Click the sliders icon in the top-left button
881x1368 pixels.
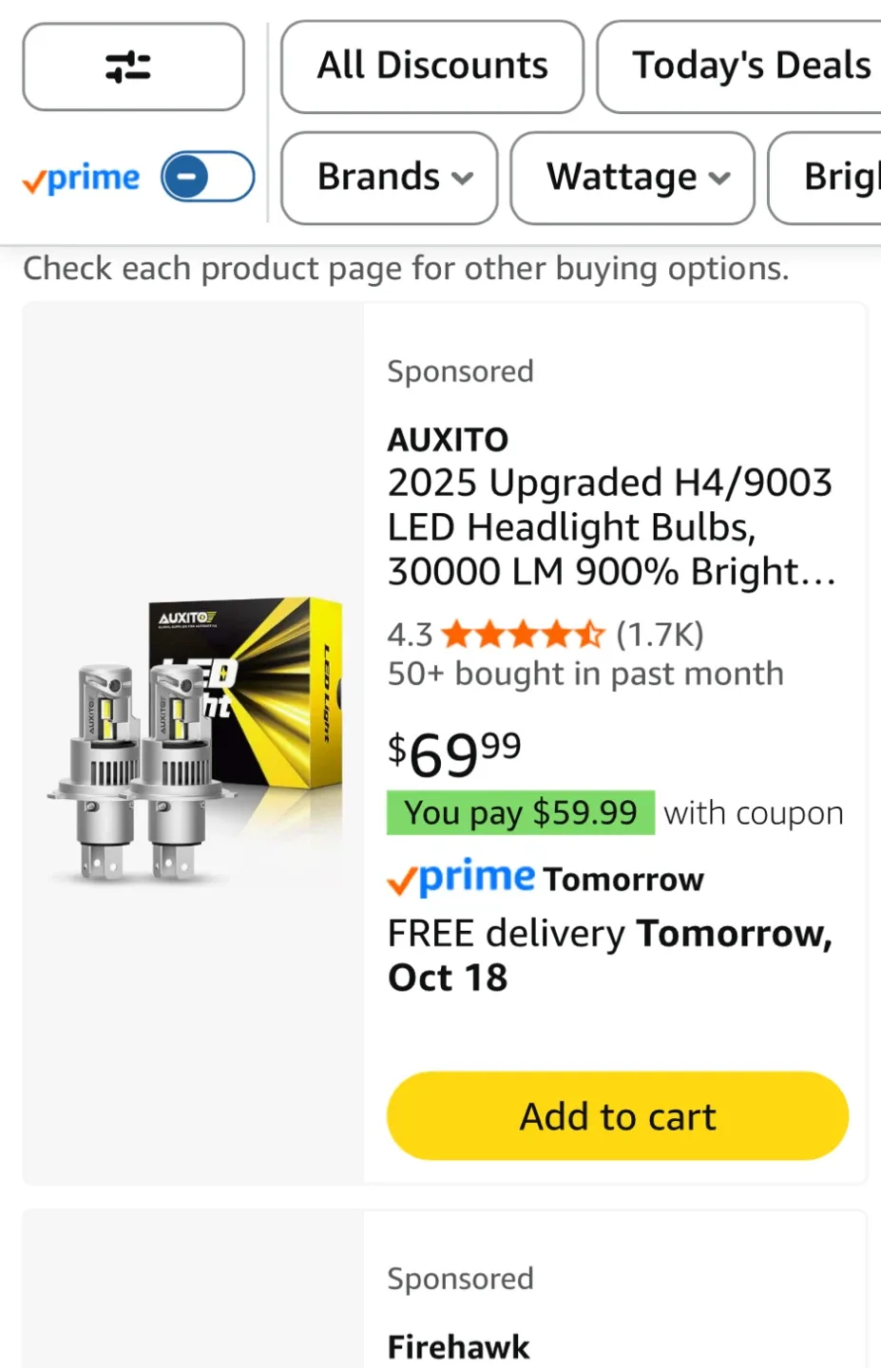(133, 66)
